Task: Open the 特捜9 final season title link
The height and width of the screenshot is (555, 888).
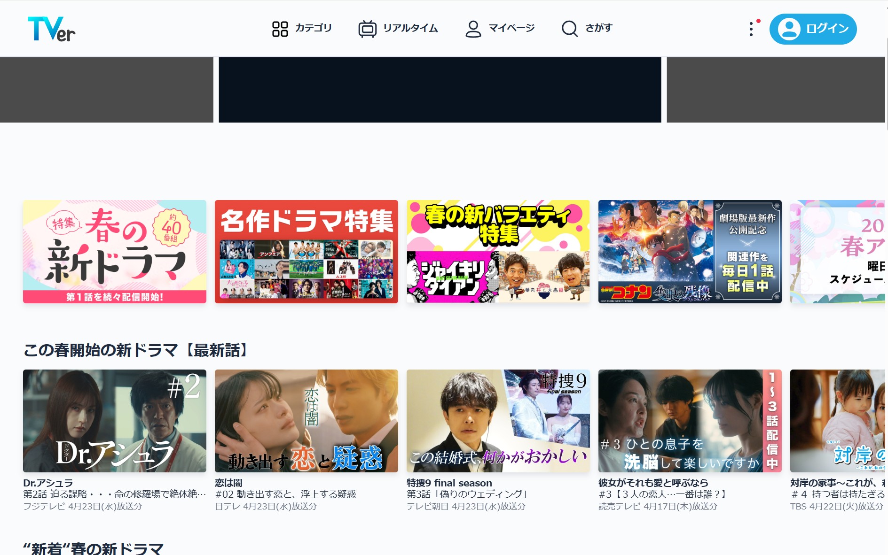Action: [x=449, y=483]
